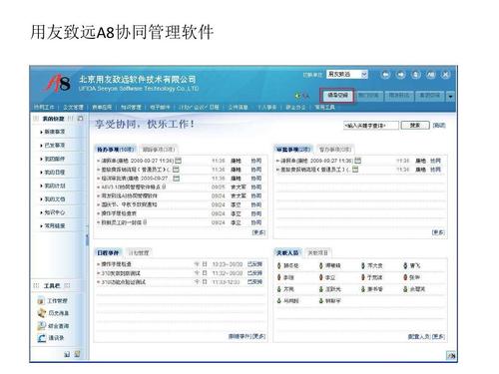Image resolution: width=499 pixels, height=374 pixels.
Task: Open the space tabs overflow arrow
Action: tap(450, 97)
